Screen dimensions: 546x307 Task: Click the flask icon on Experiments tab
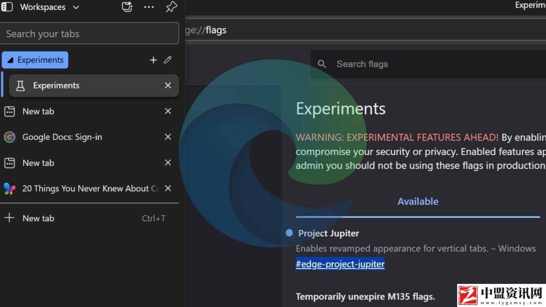click(x=20, y=85)
